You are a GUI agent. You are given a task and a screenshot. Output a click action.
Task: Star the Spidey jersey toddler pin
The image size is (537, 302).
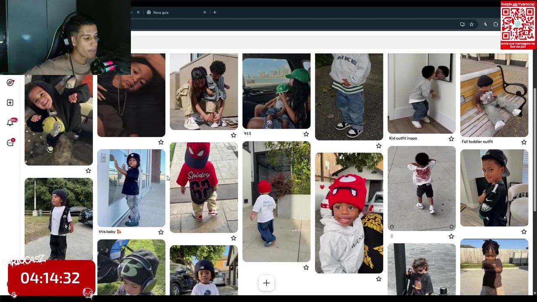pyautogui.click(x=233, y=238)
